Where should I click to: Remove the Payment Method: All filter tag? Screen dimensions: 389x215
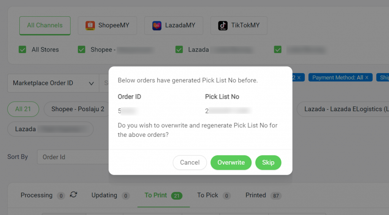[x=367, y=77]
